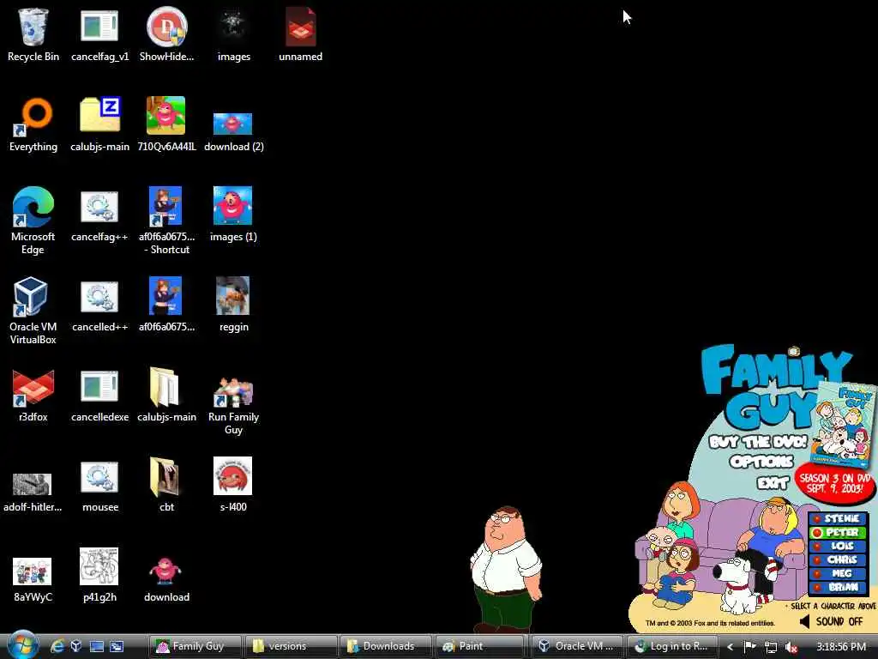Image resolution: width=878 pixels, height=659 pixels.
Task: Select the cbt folder icon
Action: coord(166,486)
